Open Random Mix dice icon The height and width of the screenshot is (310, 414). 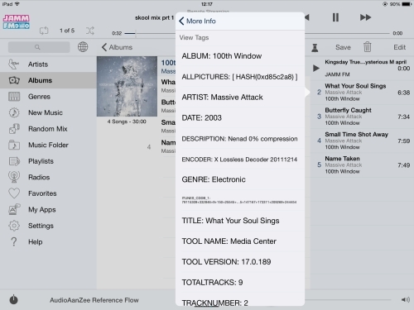(14, 129)
